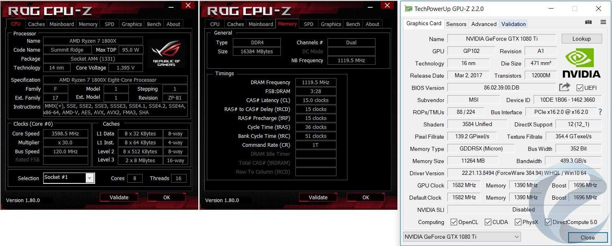Click the NVIDIA logo in GPU-Z
The image size is (612, 246).
(582, 63)
